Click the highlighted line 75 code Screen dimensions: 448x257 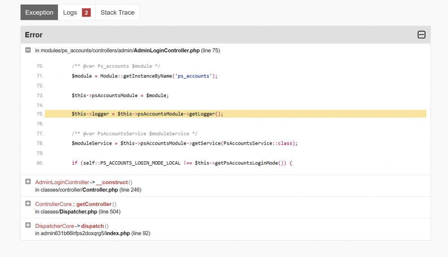click(x=147, y=114)
